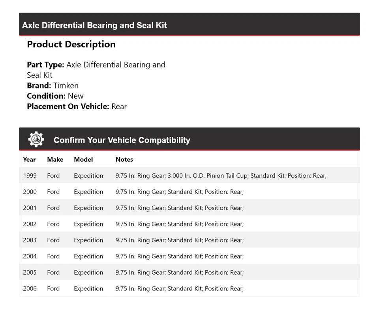Screen dimensions: 379x309
Task: Click the Make column header
Action: pos(55,160)
